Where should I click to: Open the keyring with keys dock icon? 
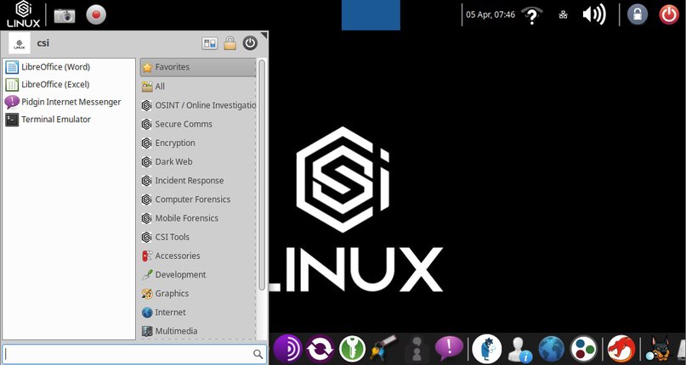383,348
